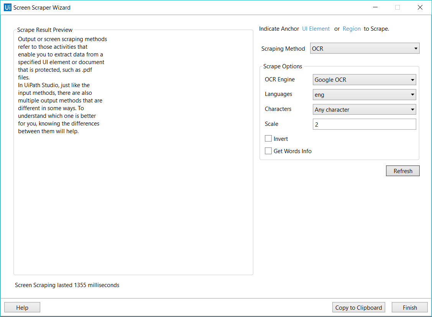Follow the UI Element link
This screenshot has width=432, height=317.
click(316, 29)
